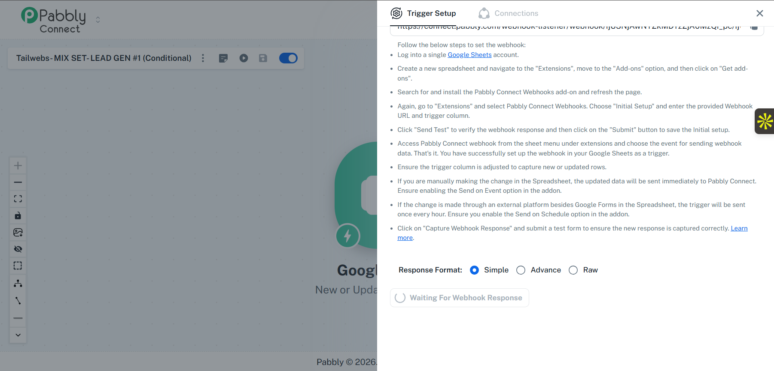Viewport: 774px width, 371px height.
Task: Select the connector line style icon
Action: pos(18,301)
